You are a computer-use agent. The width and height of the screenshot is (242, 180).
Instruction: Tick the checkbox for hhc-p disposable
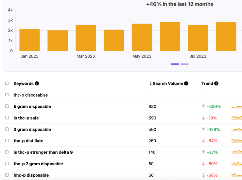click(7, 175)
